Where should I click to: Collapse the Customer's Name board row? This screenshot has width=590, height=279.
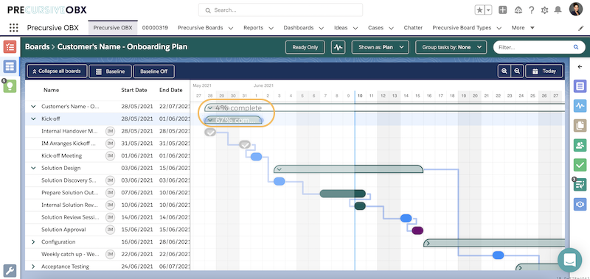coord(33,107)
